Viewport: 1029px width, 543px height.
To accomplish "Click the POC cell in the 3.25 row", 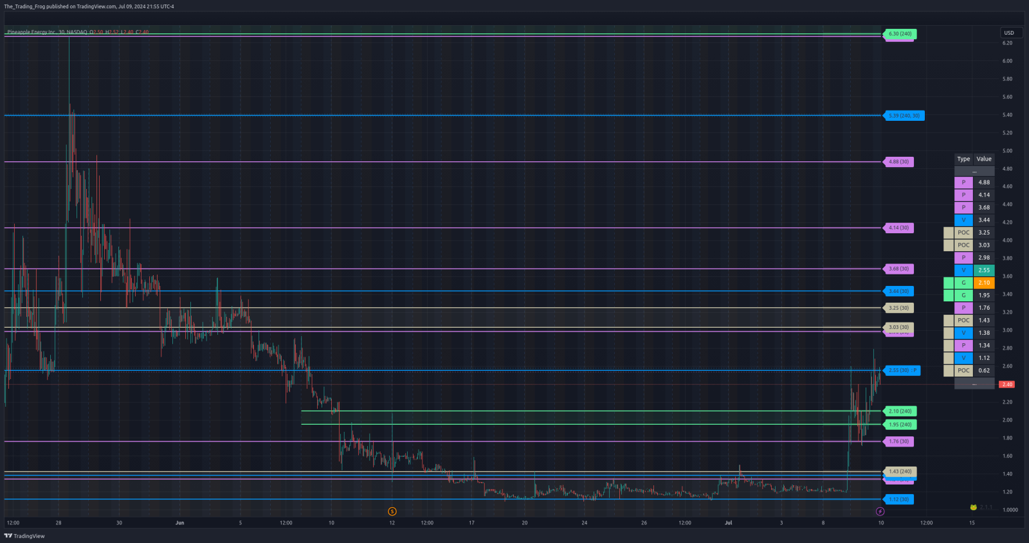I will 963,233.
